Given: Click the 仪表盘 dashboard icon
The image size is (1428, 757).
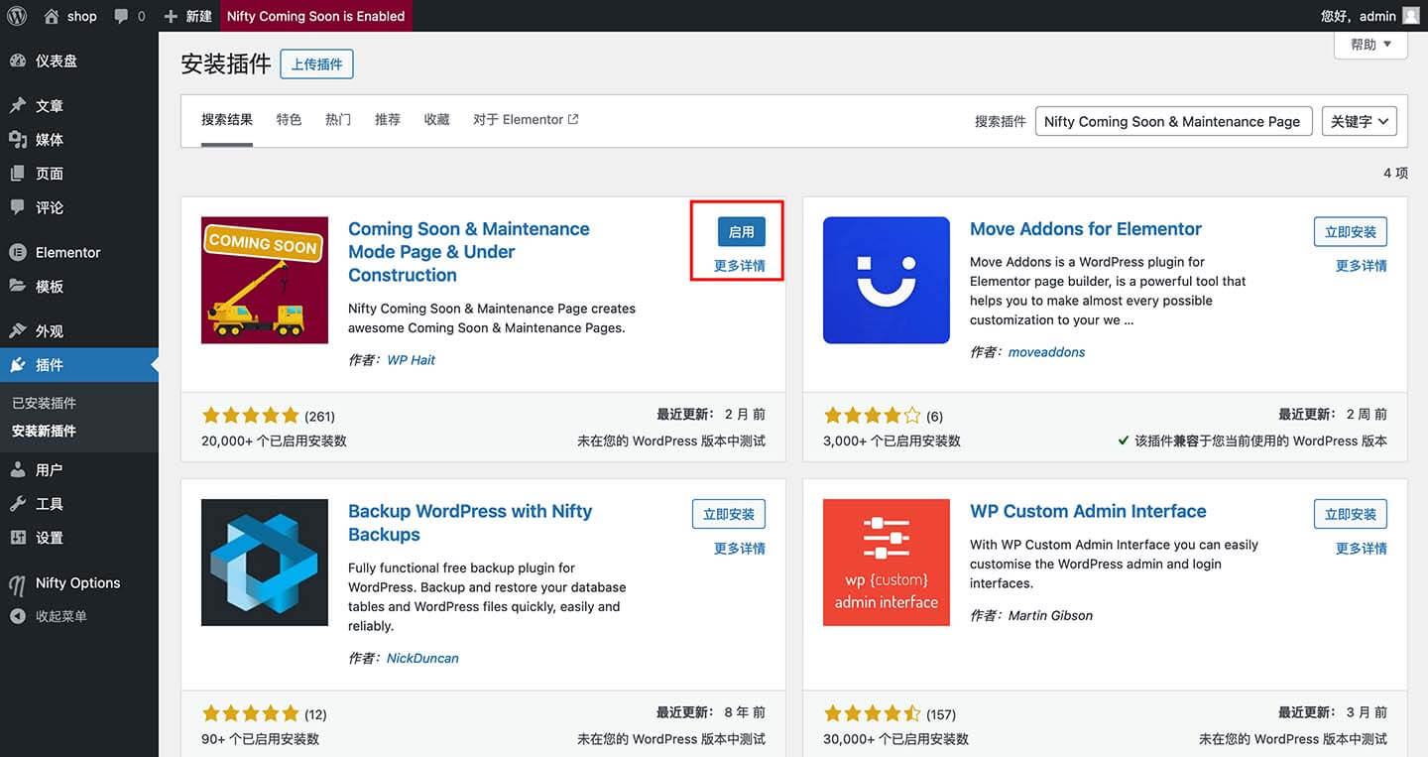Looking at the screenshot, I should click(18, 61).
